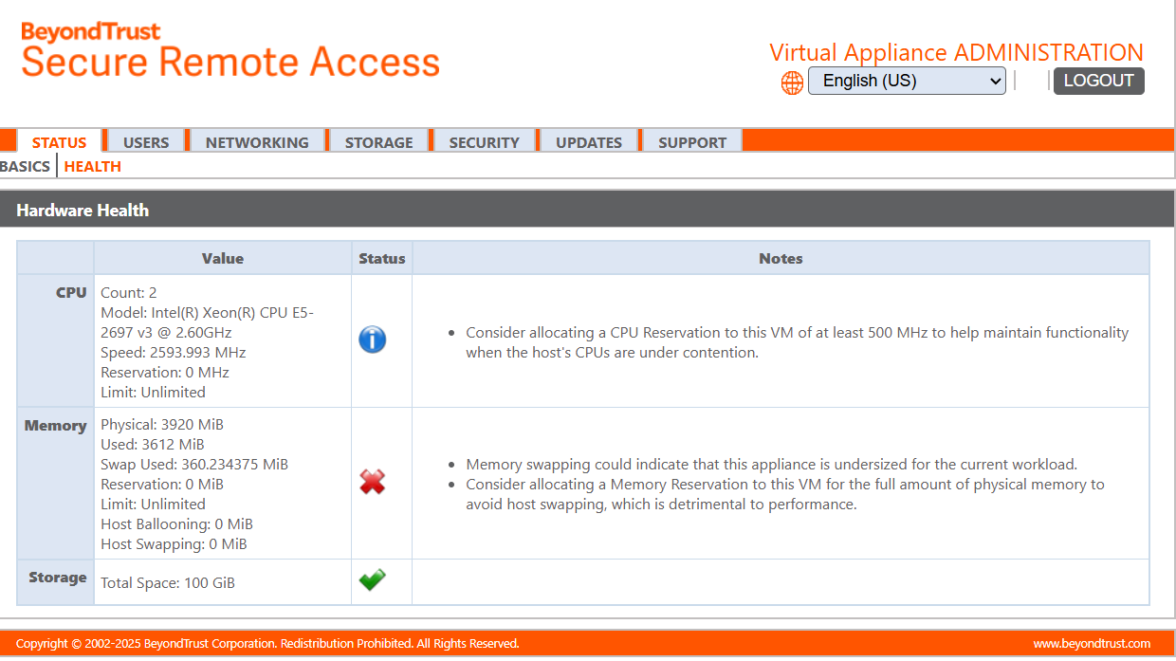Switch to the STATUS tab
The image size is (1176, 661).
click(x=59, y=141)
